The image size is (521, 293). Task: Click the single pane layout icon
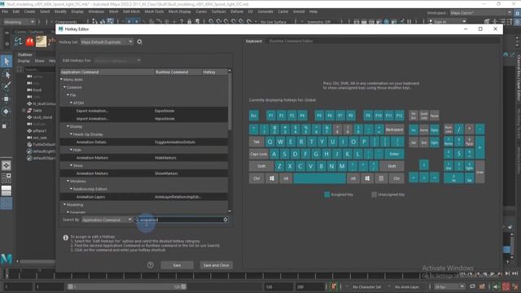click(7, 165)
